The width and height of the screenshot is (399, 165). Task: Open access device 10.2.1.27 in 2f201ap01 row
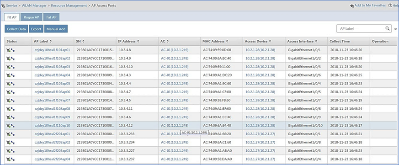coord(261,134)
